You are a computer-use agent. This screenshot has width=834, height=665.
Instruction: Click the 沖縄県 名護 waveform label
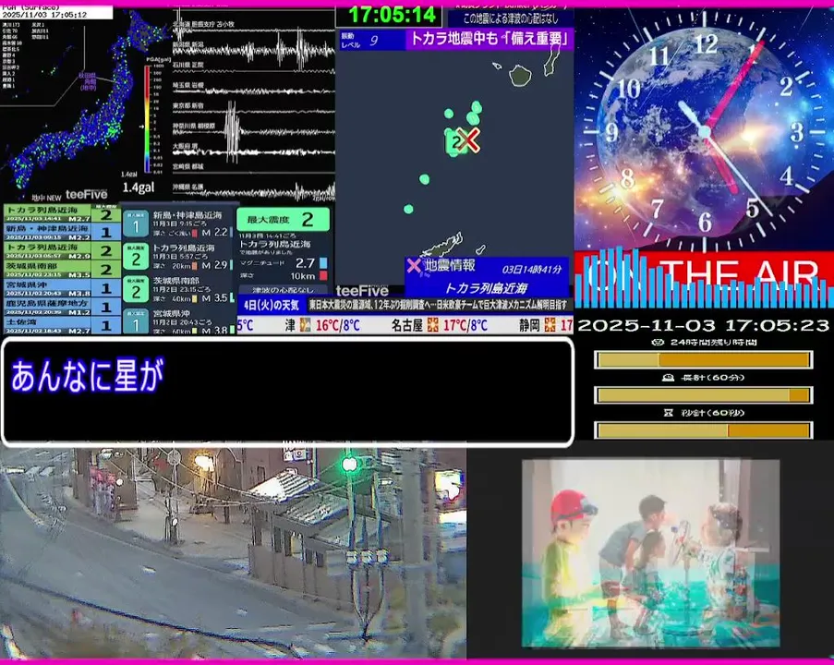point(187,187)
